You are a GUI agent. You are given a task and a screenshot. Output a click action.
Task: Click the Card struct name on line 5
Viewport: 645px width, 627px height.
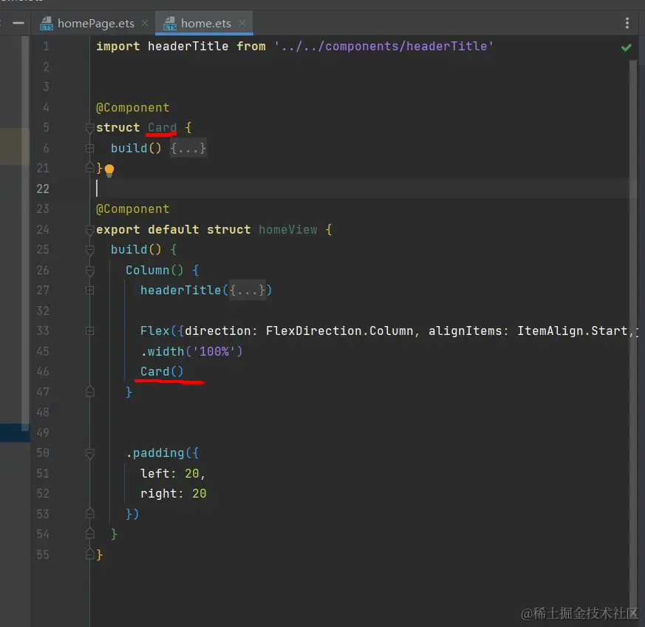tap(162, 128)
